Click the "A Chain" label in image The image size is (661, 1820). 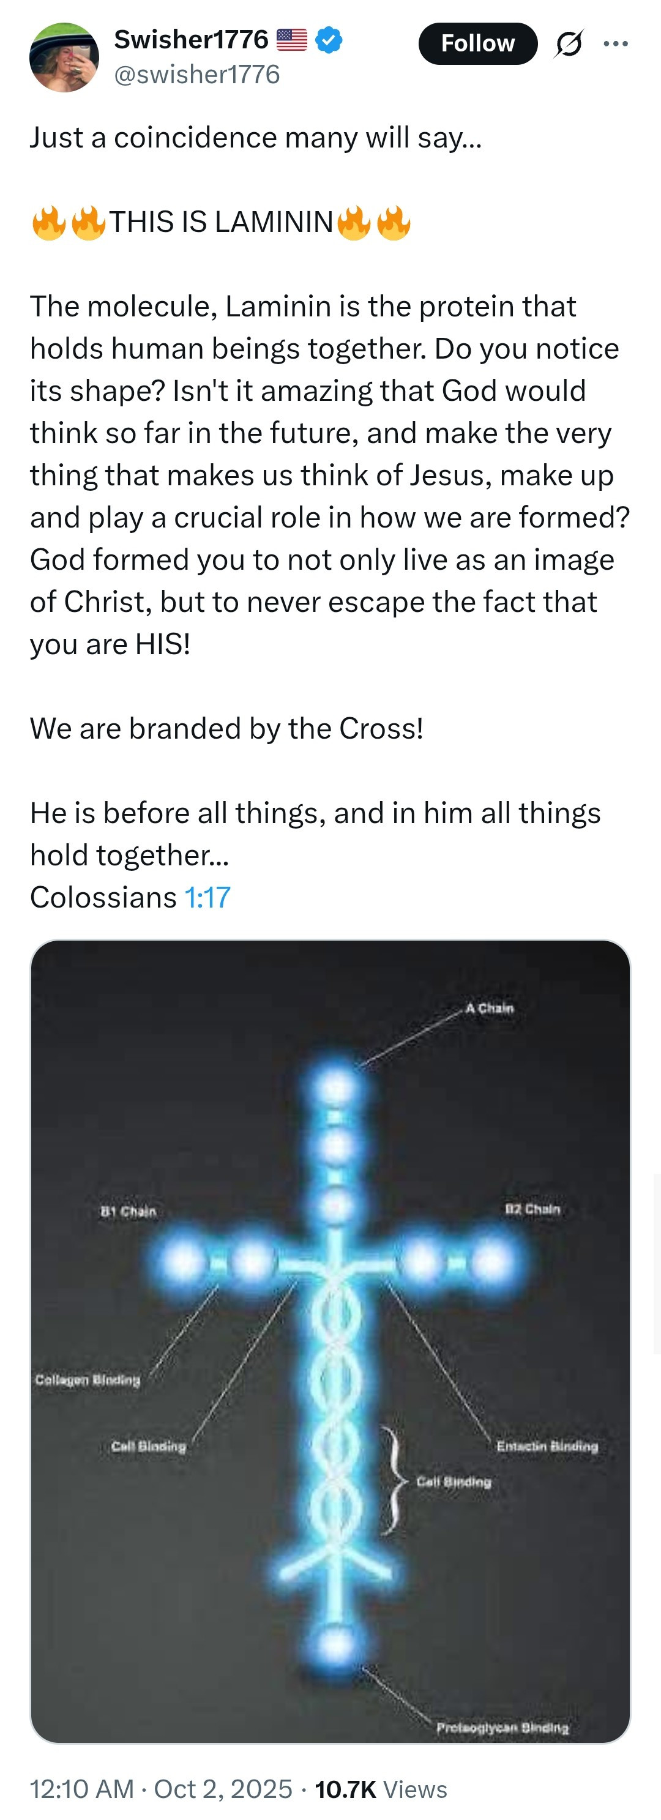coord(489,1008)
